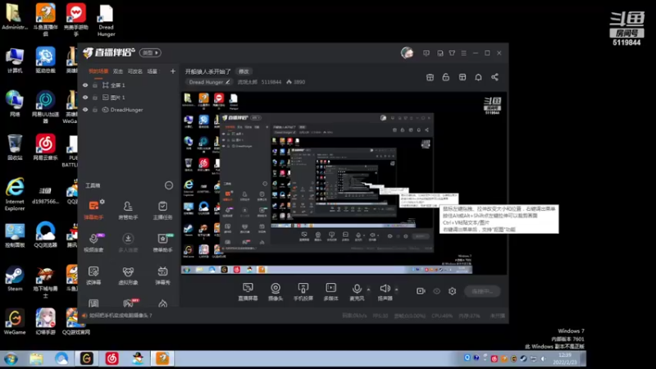
Task: Click the stream preview canvas
Action: pos(344,183)
